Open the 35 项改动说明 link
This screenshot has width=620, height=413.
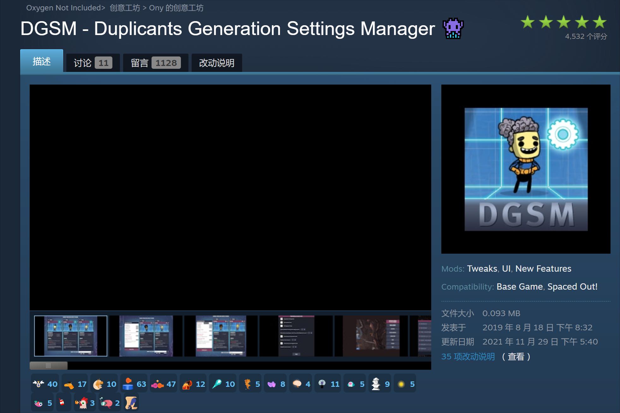tap(468, 357)
